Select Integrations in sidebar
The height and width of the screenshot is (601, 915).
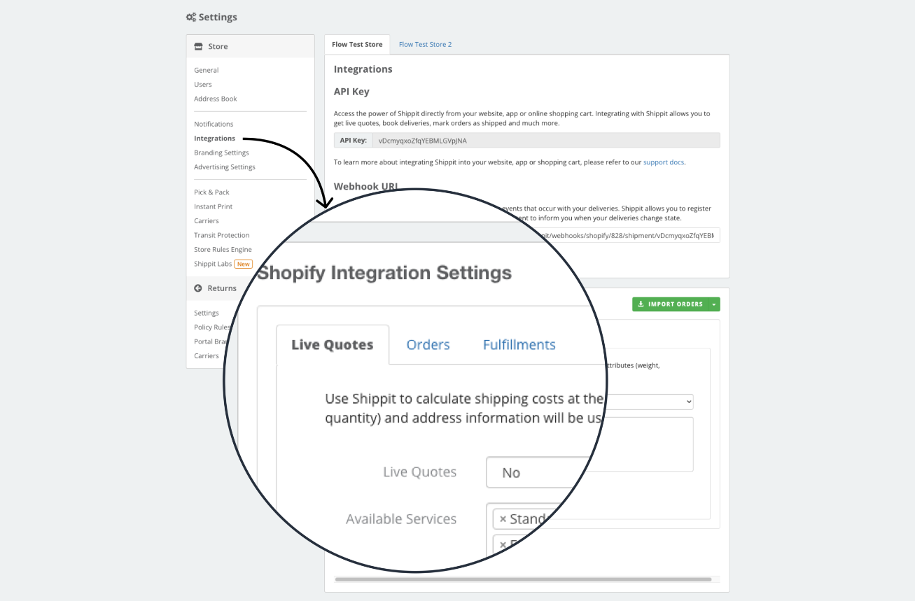[x=215, y=139]
